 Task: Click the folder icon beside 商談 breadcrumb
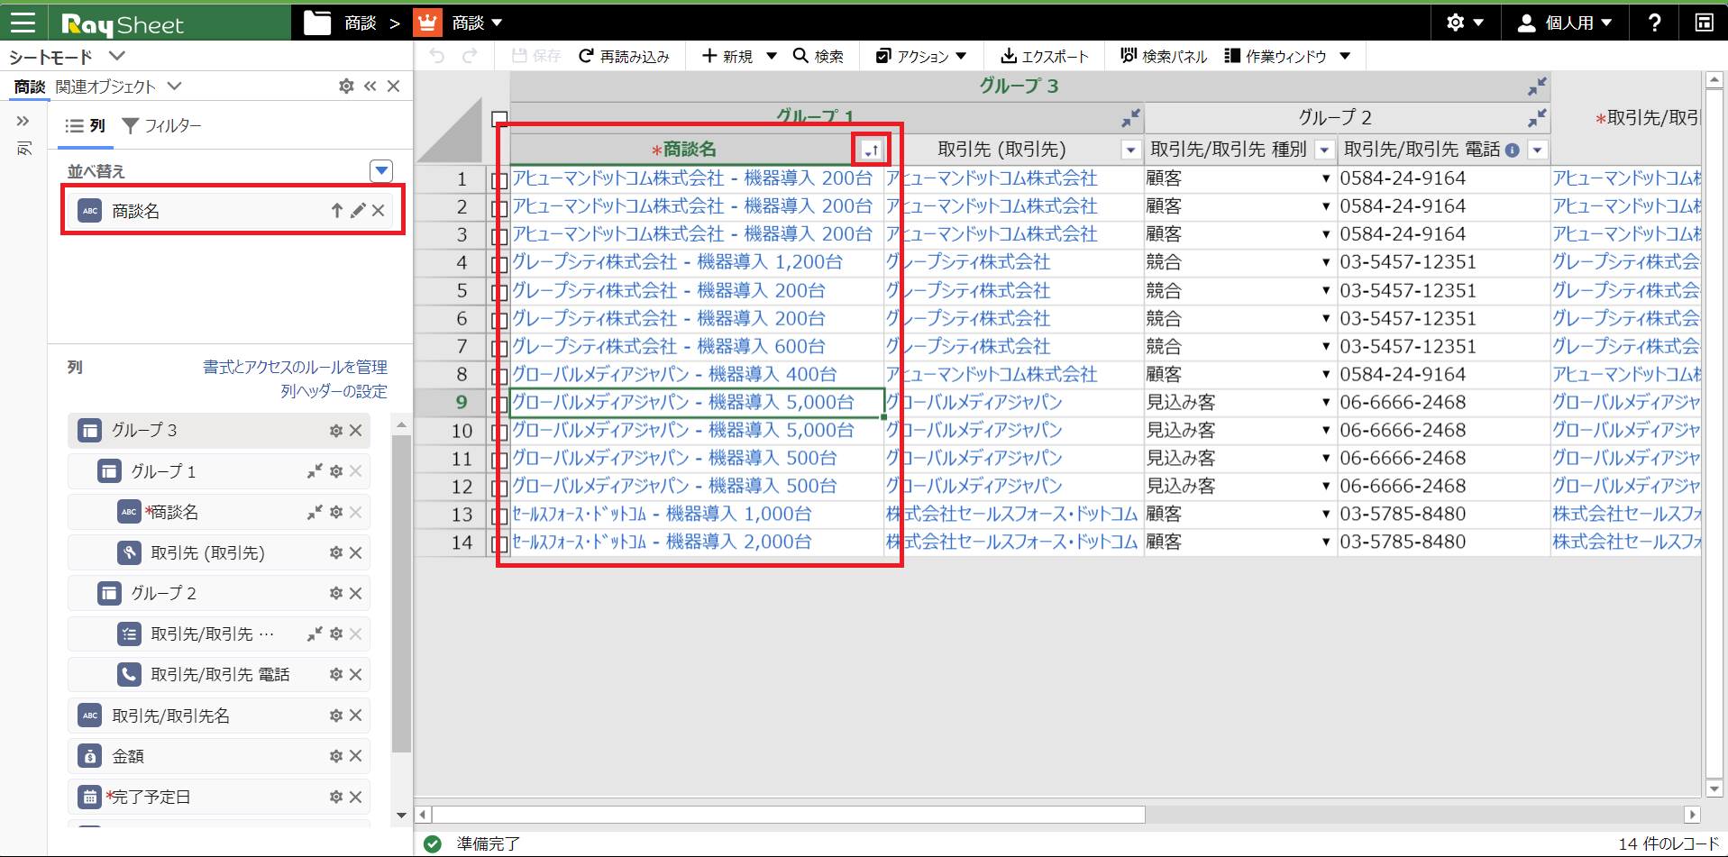click(x=317, y=23)
